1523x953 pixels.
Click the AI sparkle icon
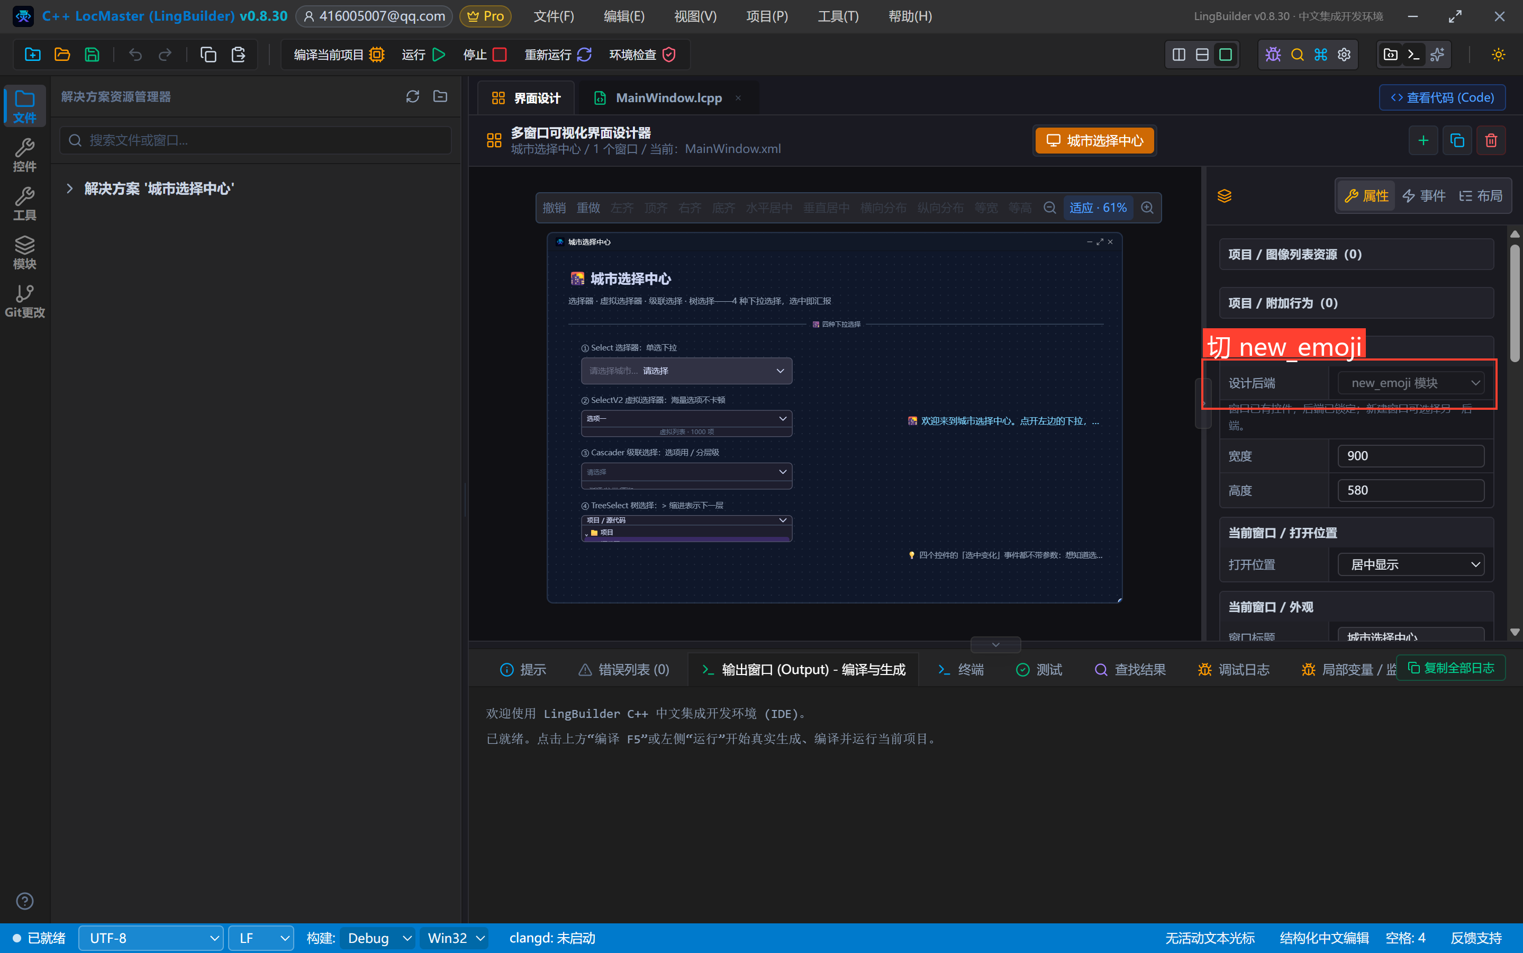pos(1437,55)
